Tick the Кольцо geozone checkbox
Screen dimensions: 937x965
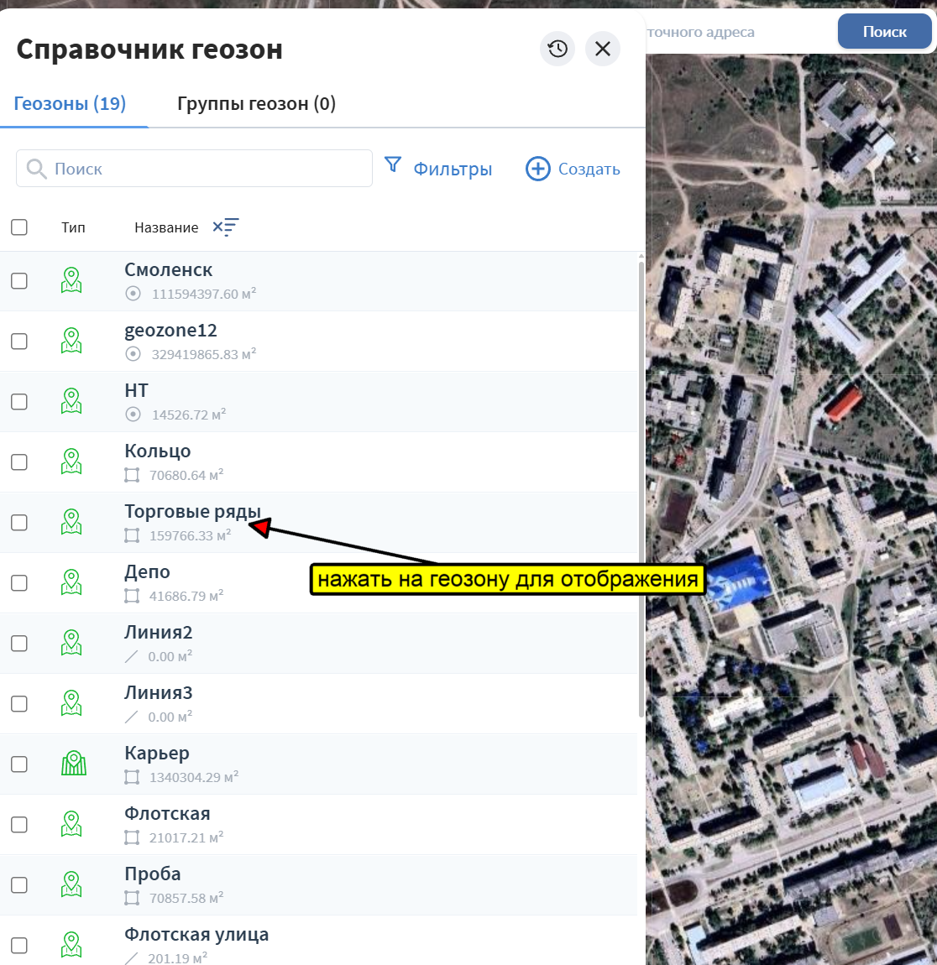(x=19, y=462)
